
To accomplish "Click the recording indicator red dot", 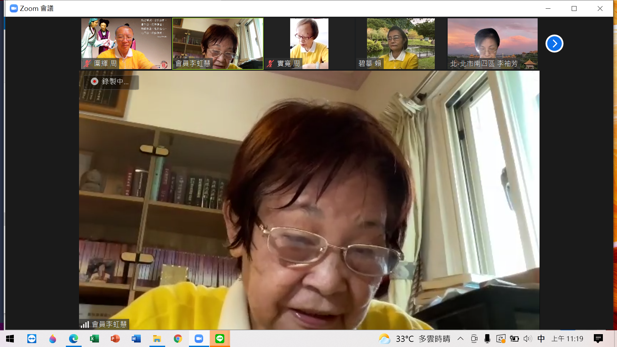I will [94, 82].
